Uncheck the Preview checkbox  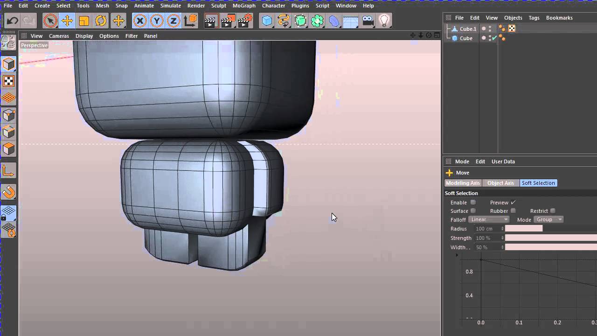click(513, 203)
